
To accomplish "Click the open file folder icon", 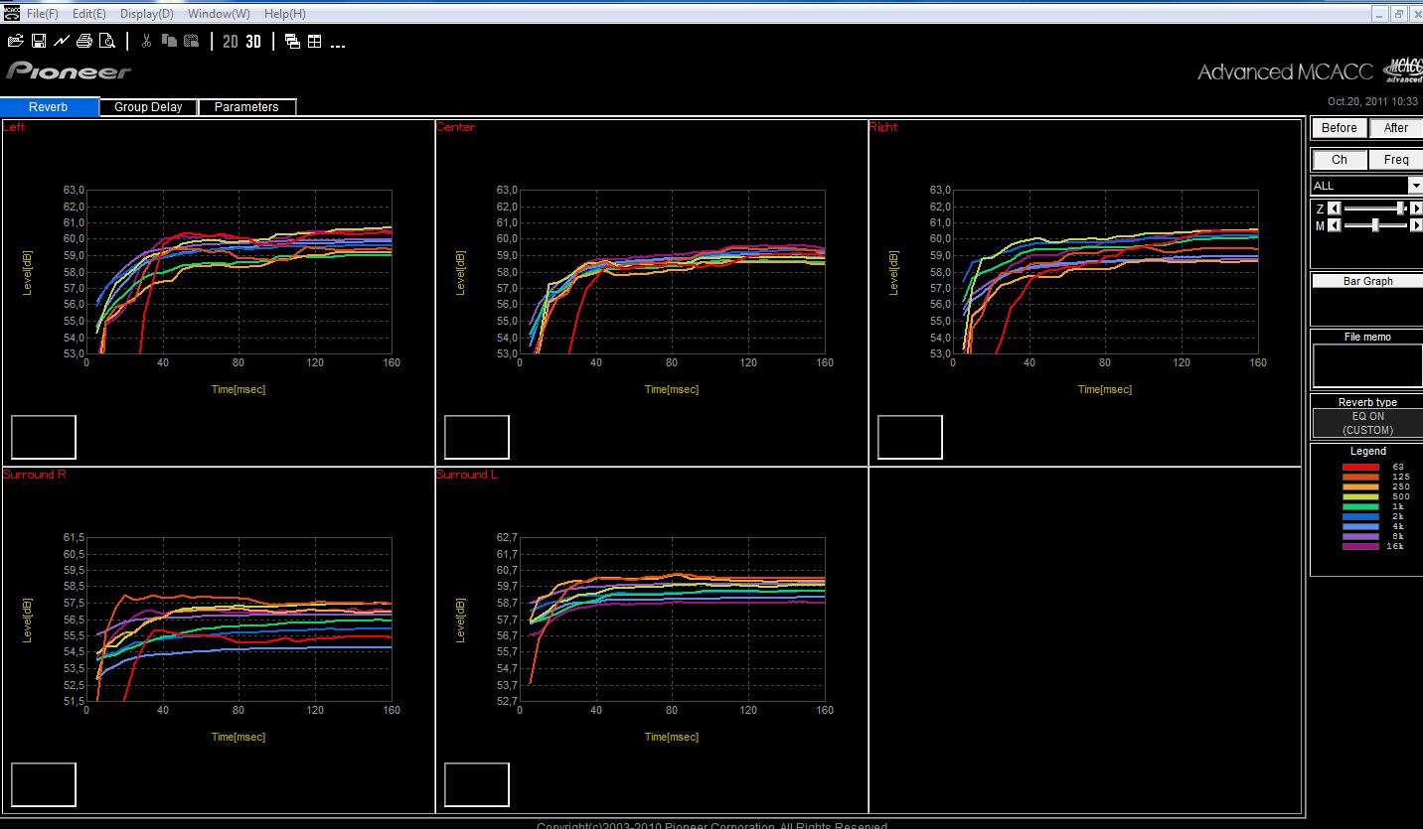I will click(16, 42).
